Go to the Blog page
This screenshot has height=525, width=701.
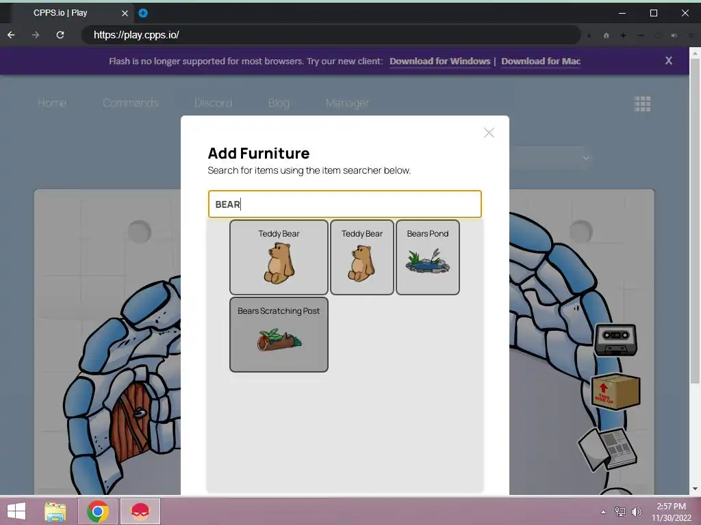(279, 103)
